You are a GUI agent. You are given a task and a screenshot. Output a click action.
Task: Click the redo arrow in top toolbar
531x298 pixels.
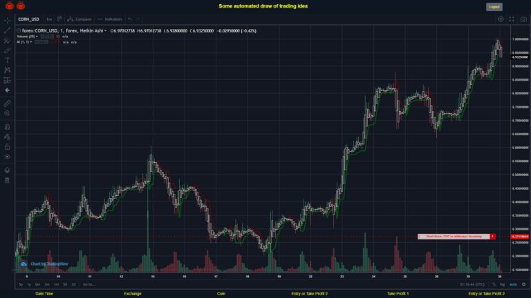tap(138, 19)
